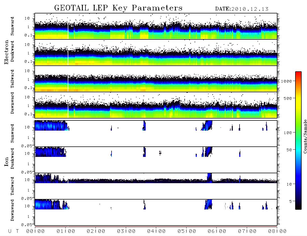This screenshot has width=307, height=236.
Task: Click the 100 tick label on colorbar
Action: pyautogui.click(x=288, y=133)
